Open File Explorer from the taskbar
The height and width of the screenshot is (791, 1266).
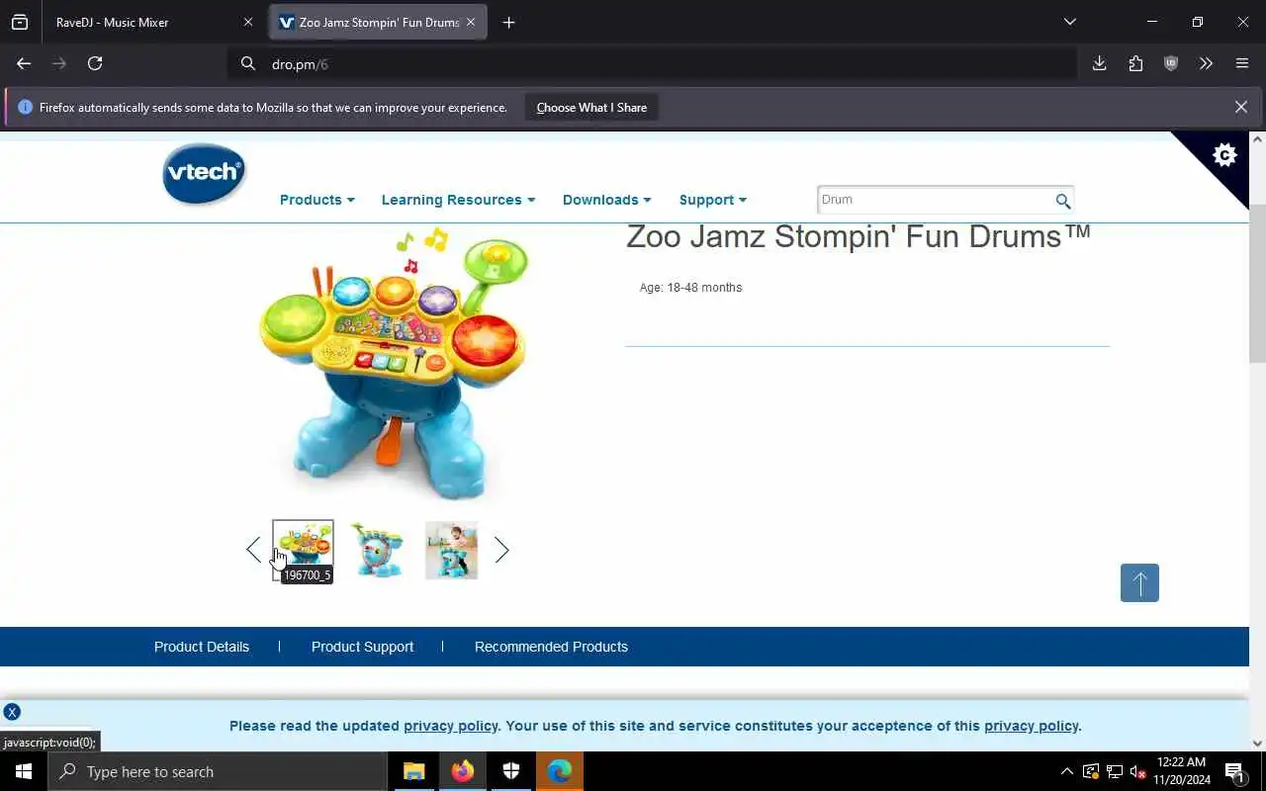413,771
